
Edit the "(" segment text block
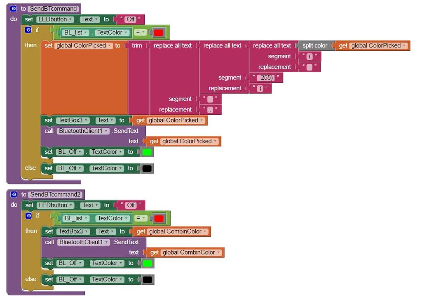310,57
